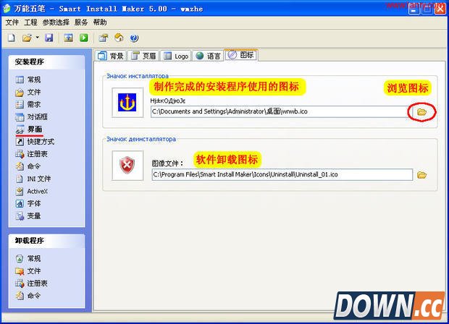The image size is (449, 324).
Task: Open the 工程 menu
Action: 30,22
